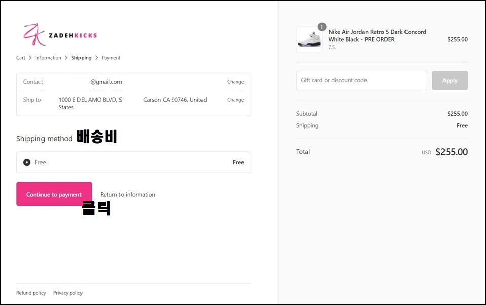Viewport: 486px width, 305px height.
Task: Open the Privacy policy link
Action: tap(67, 293)
